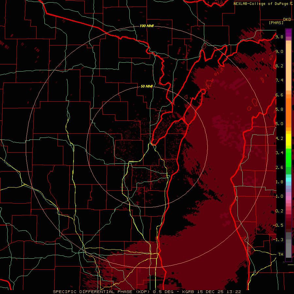Screen dimensions: 294x294
Task: Pick the orange segment of the color bar
Action: click(x=288, y=112)
